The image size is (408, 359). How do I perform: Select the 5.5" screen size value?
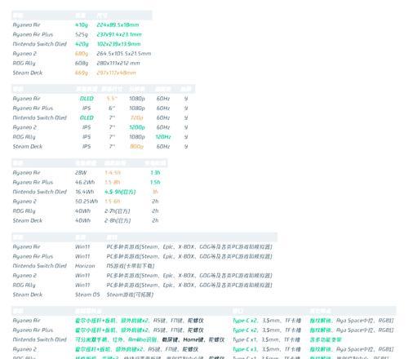point(112,99)
